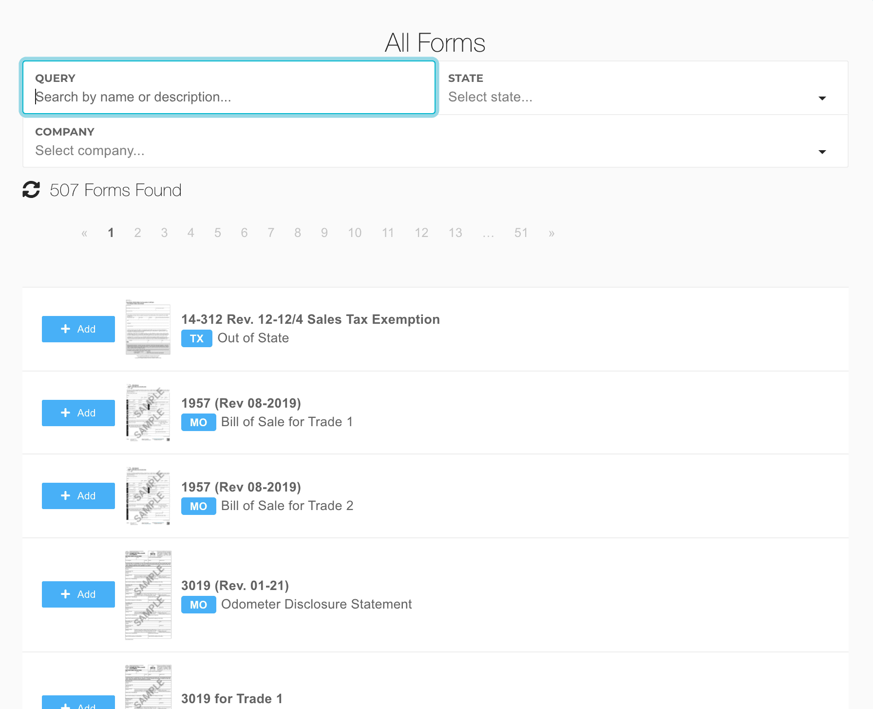Add the Odometer Disclosure Statement form
This screenshot has height=709, width=873.
pos(78,594)
